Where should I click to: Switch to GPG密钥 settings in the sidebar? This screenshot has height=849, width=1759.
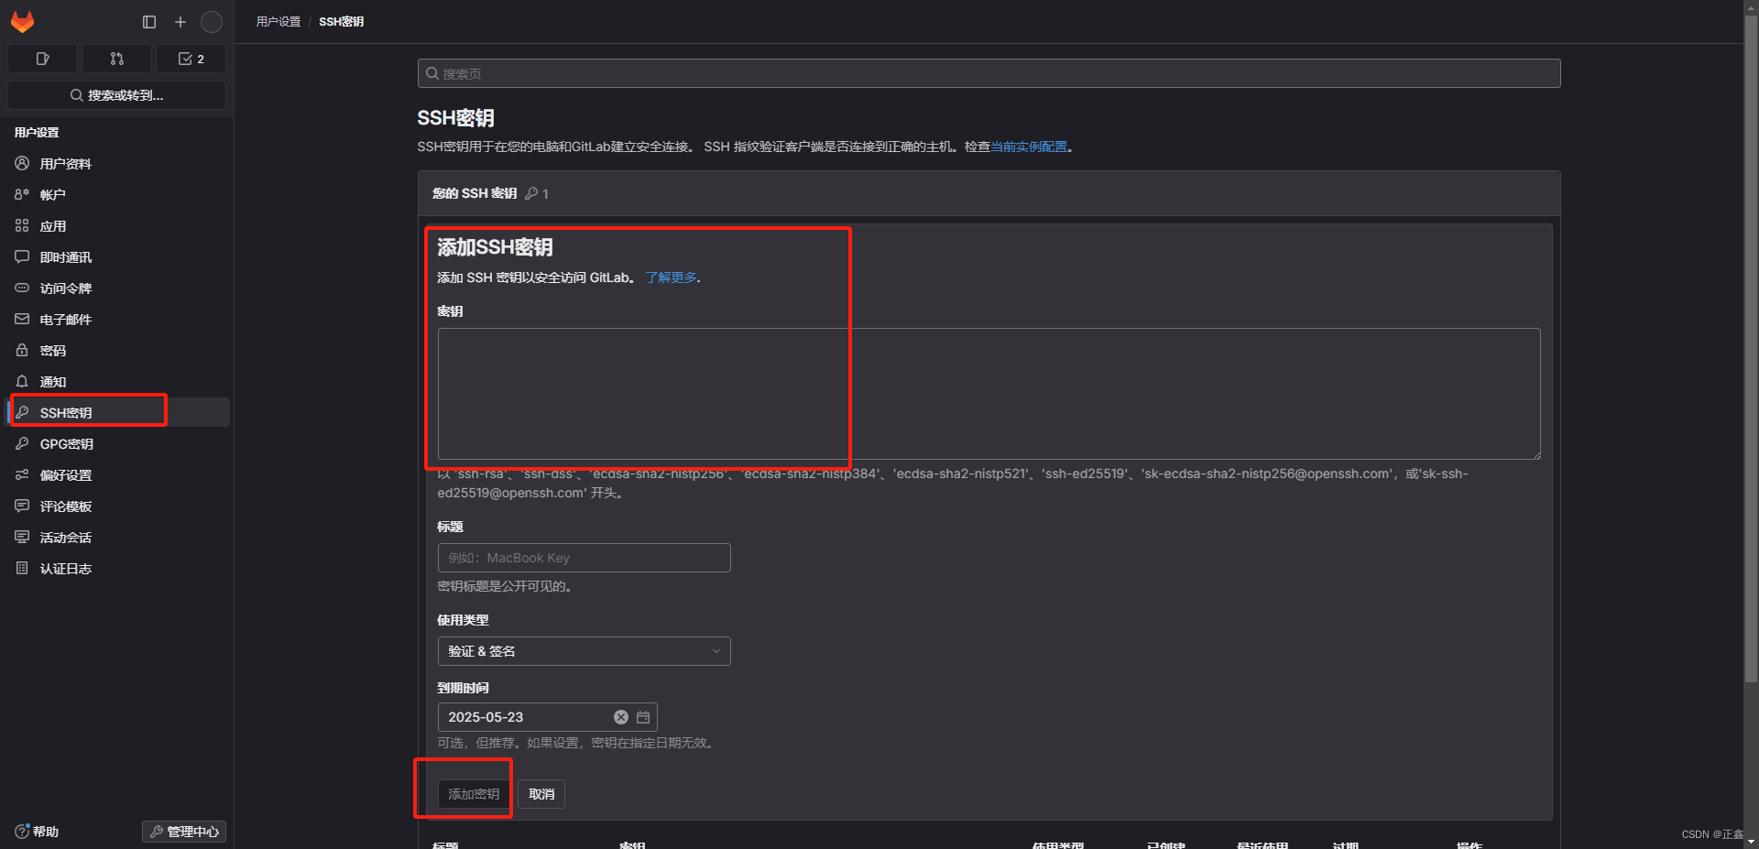point(66,443)
